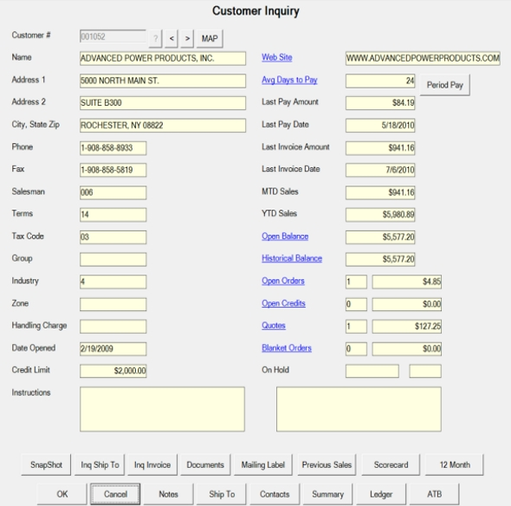Click the Last Pay Amount field
The image size is (511, 506).
click(x=380, y=103)
